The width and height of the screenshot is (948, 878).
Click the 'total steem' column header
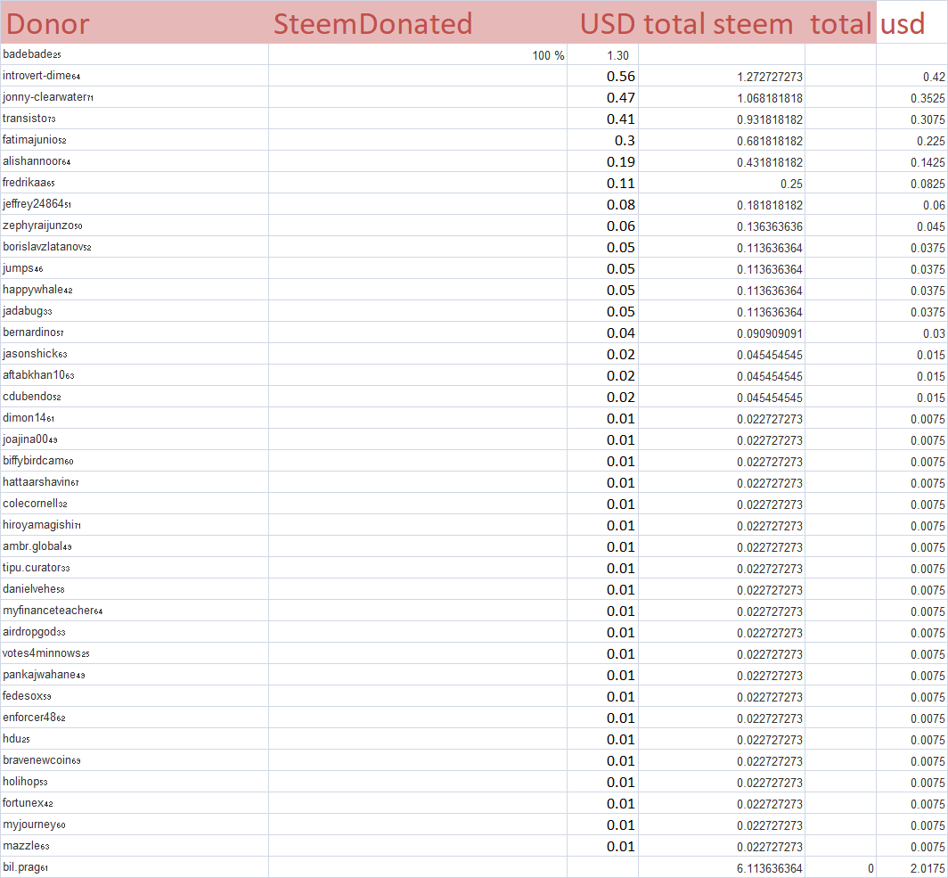tap(722, 22)
